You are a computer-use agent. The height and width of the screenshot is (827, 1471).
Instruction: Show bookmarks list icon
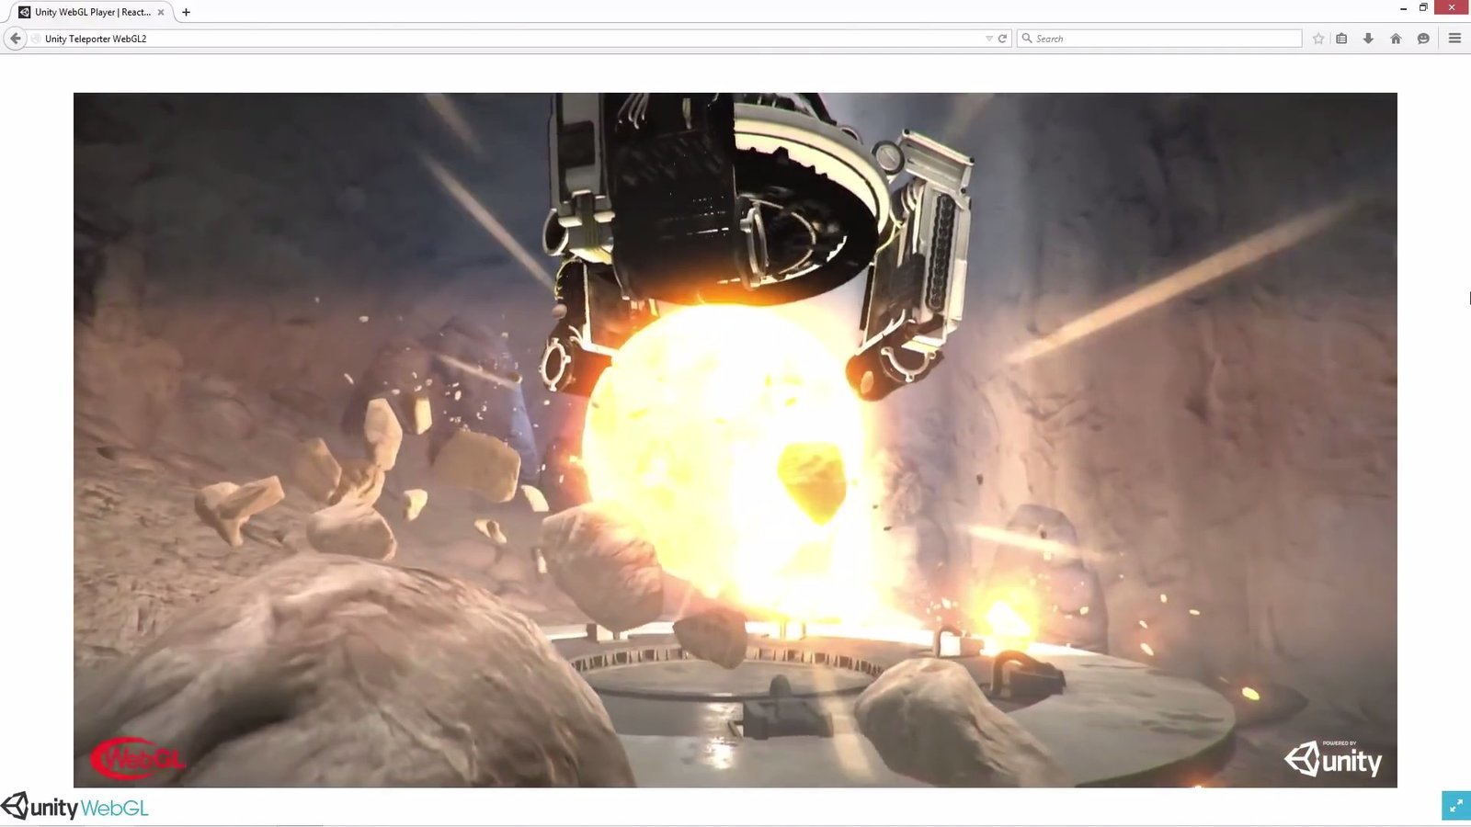(1342, 39)
